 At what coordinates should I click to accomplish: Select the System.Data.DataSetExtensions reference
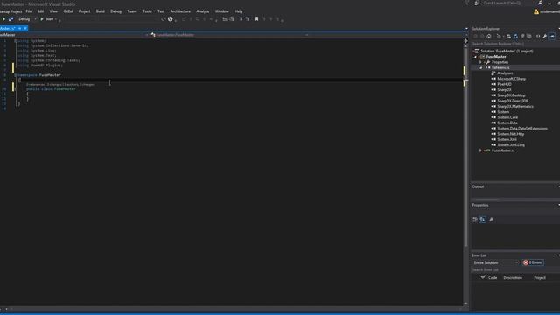pos(522,129)
